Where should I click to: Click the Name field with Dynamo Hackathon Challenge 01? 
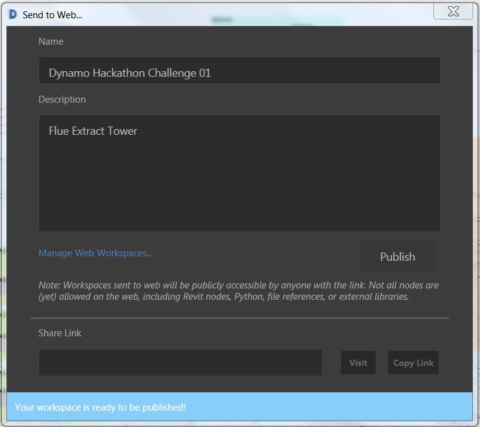coord(239,71)
